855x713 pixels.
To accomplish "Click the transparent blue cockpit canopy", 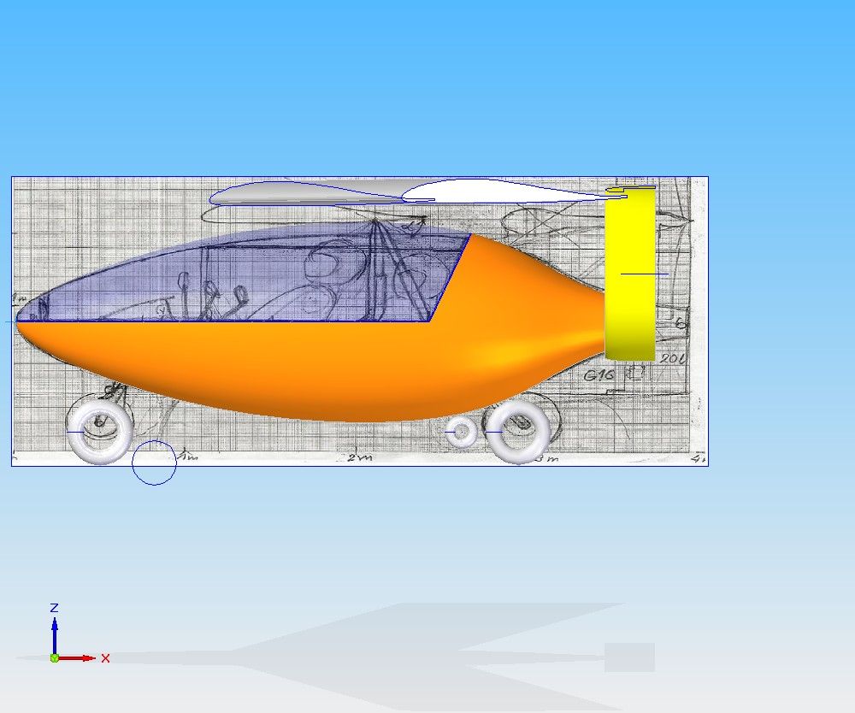I will coord(256,274).
